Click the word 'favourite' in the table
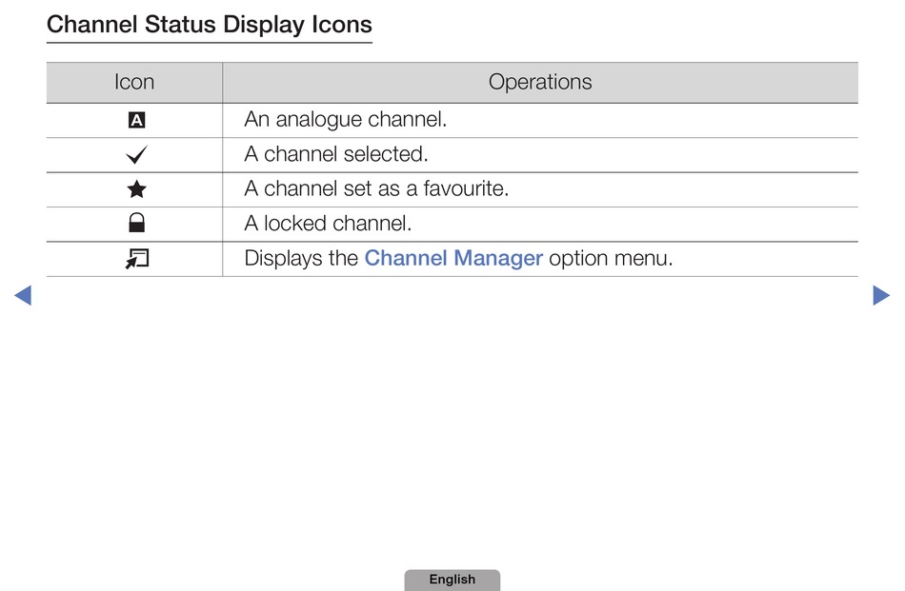 point(464,188)
